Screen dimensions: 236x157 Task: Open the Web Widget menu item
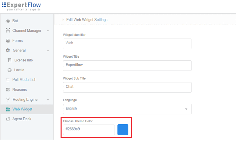(x=22, y=109)
